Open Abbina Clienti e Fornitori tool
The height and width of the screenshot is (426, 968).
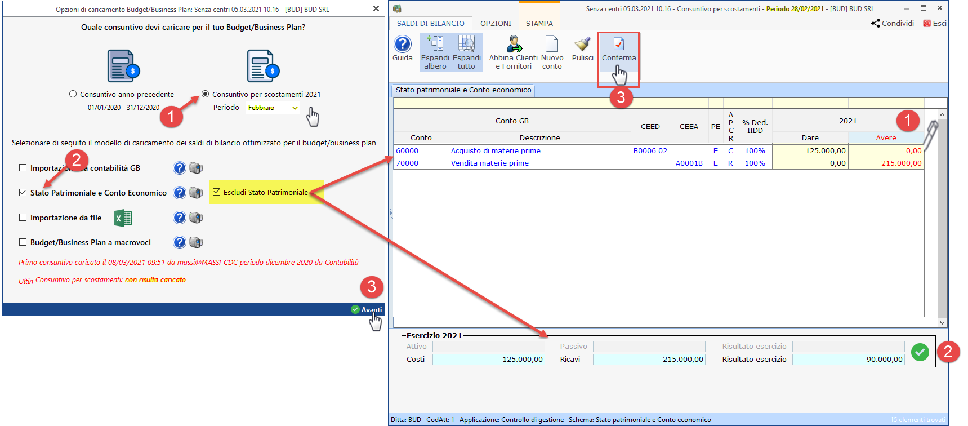click(514, 52)
